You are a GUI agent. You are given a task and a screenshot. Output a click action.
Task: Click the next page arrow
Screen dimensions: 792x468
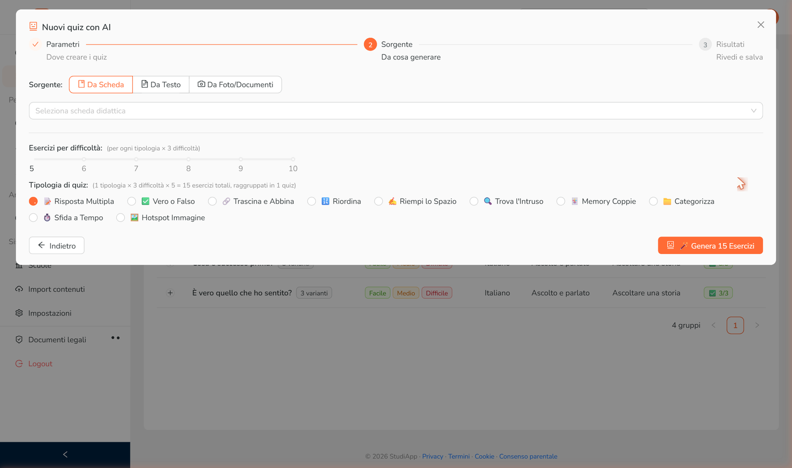(x=757, y=325)
